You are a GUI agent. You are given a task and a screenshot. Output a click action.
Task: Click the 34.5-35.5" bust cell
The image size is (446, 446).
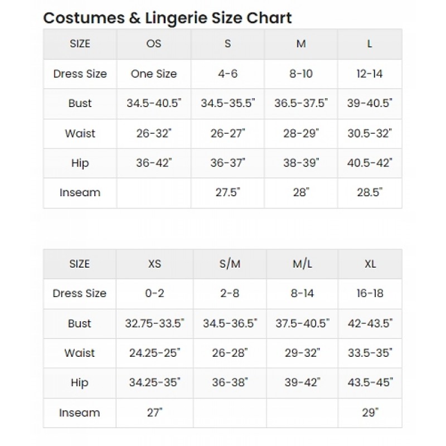click(x=227, y=103)
